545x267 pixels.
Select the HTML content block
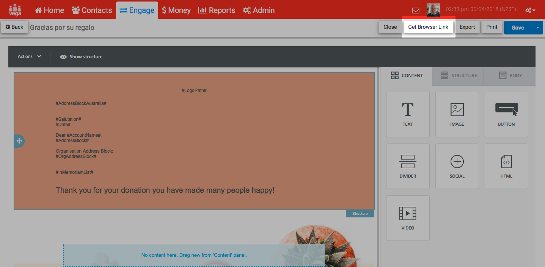[506, 166]
